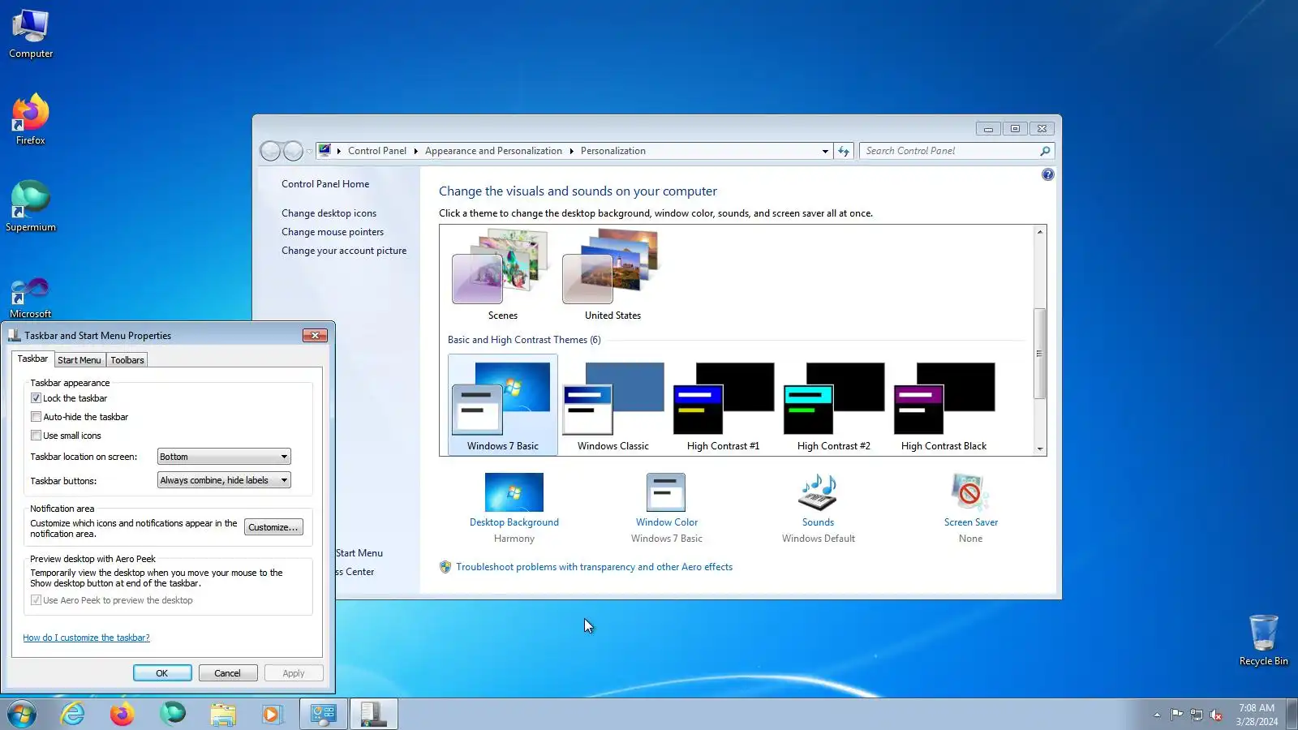Open Change desktop icons link
Viewport: 1298px width, 730px height.
pos(329,213)
